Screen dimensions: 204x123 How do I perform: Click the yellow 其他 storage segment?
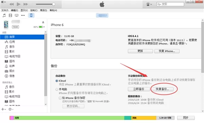pos(143,118)
